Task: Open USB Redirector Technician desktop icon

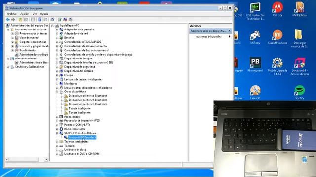Action: tap(255, 11)
